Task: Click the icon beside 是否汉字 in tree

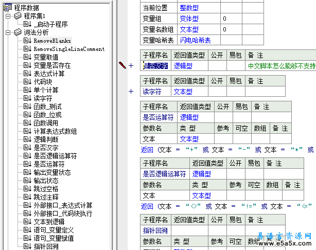Action: [x=27, y=148]
